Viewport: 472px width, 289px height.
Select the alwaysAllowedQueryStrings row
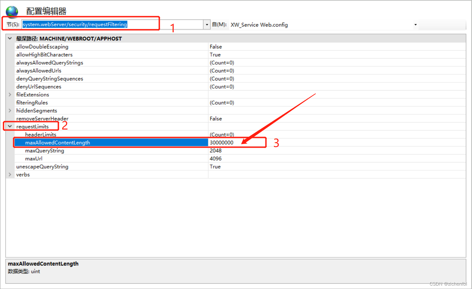pos(50,63)
